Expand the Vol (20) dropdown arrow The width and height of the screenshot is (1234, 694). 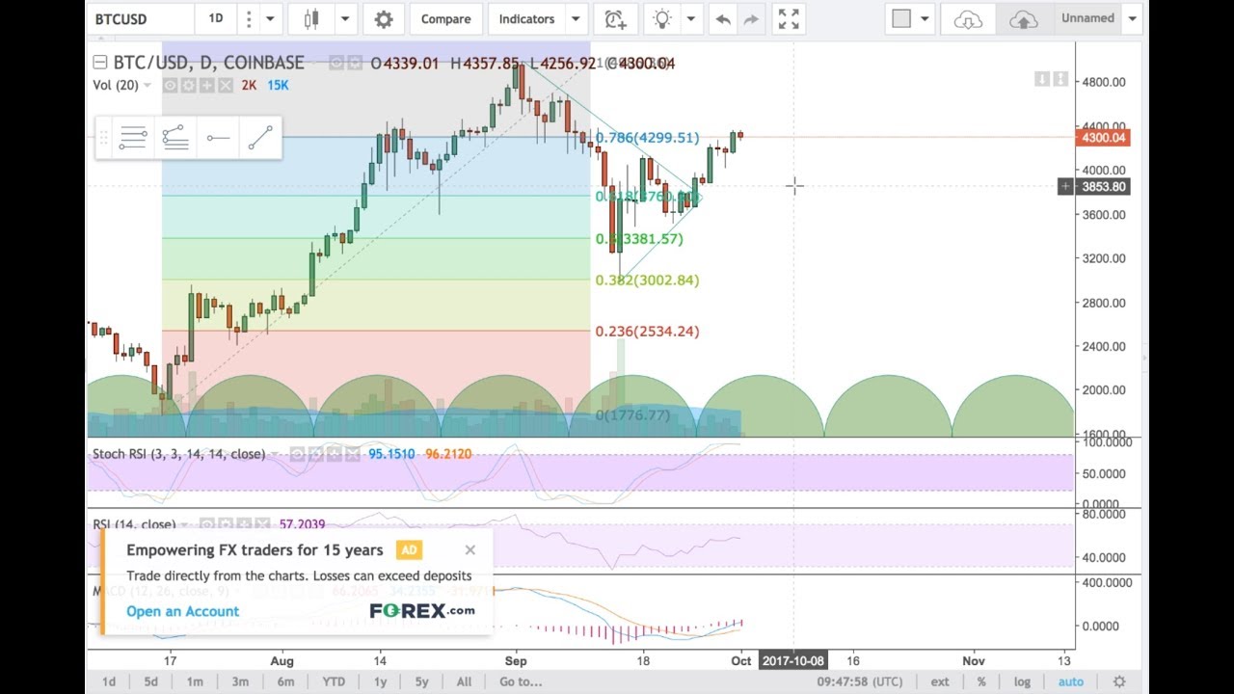pos(148,86)
